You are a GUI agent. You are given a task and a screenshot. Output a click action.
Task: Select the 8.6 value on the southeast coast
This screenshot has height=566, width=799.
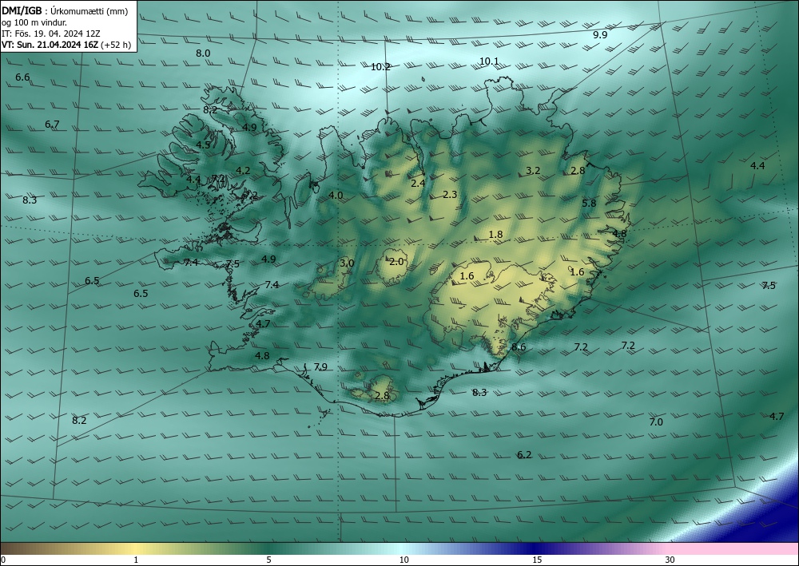(x=519, y=347)
